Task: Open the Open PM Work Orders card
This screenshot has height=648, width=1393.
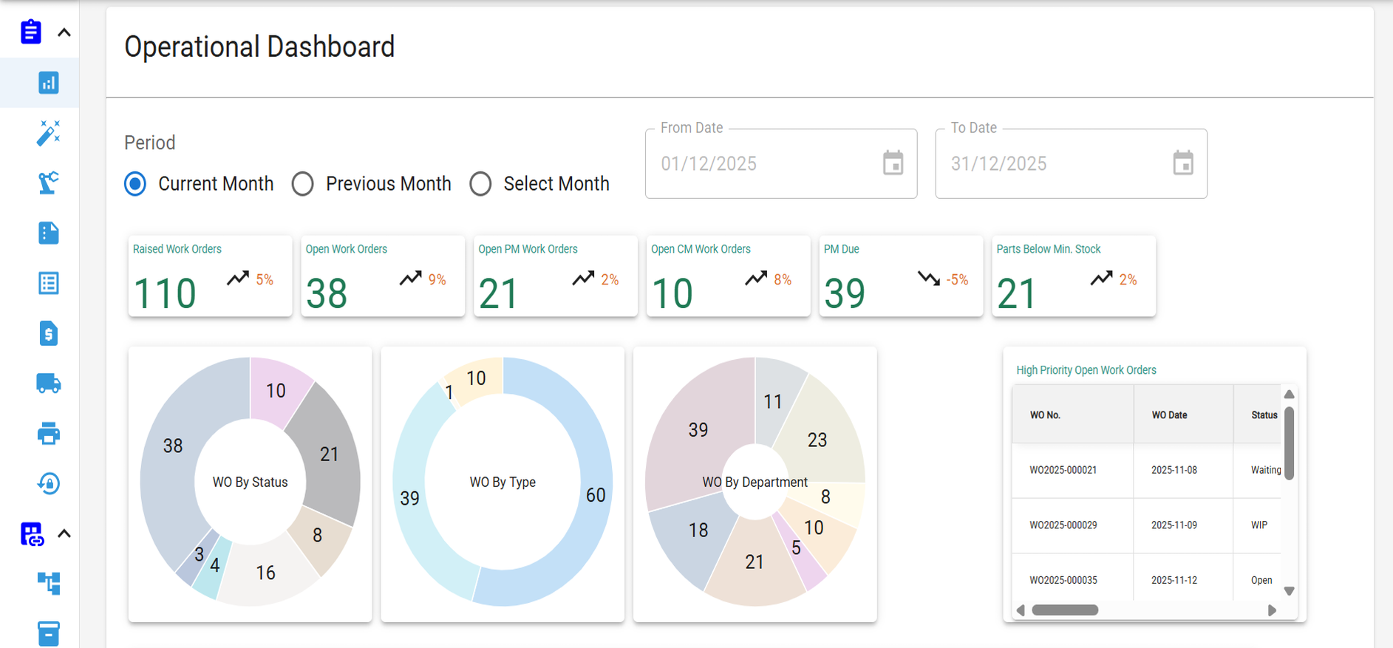Action: pos(556,276)
